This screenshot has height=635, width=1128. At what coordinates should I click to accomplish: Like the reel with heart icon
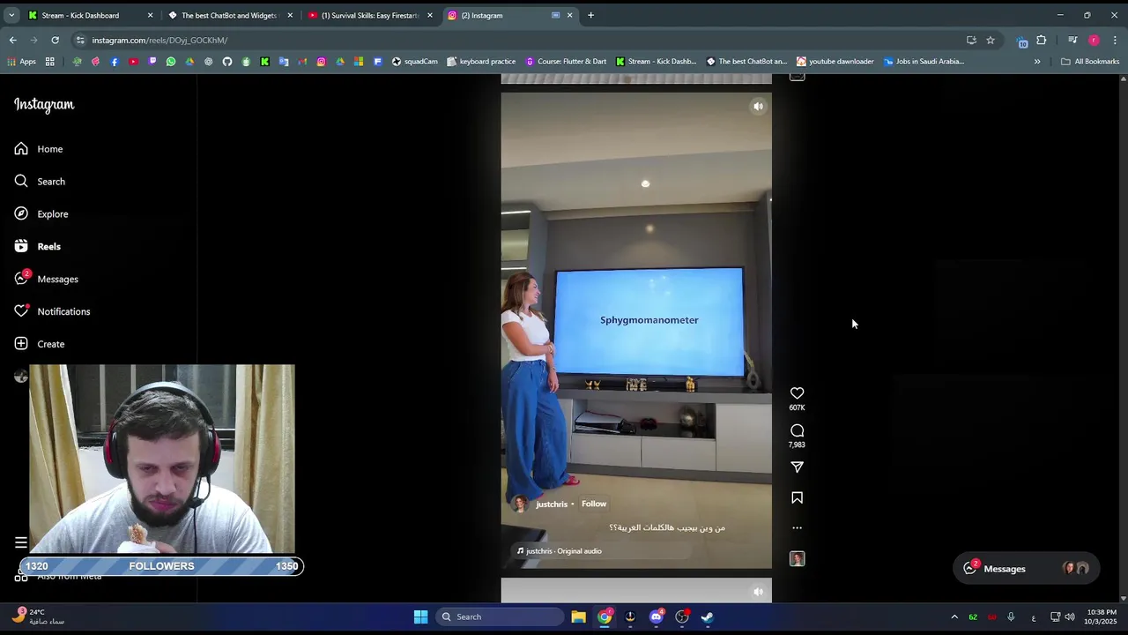(x=797, y=393)
